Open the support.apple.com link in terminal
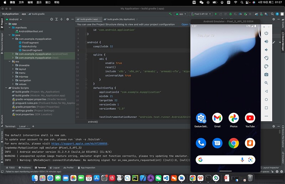 (x=79, y=143)
